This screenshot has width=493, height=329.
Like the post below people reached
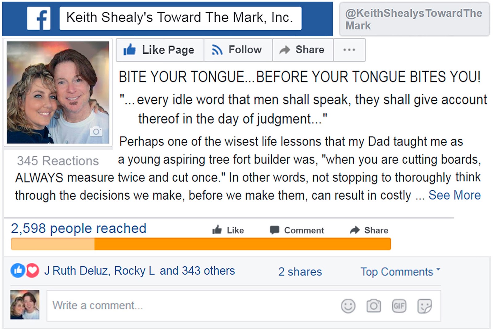(228, 230)
